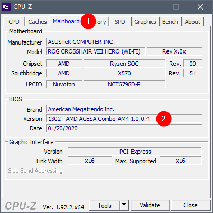Click the Model field ROG CROSSHAIR VIII HERO
Viewport: 213px width, 213px height.
(x=96, y=51)
